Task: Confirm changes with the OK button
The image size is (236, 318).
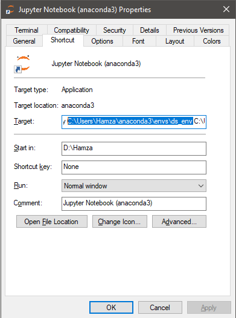Action: click(x=111, y=308)
